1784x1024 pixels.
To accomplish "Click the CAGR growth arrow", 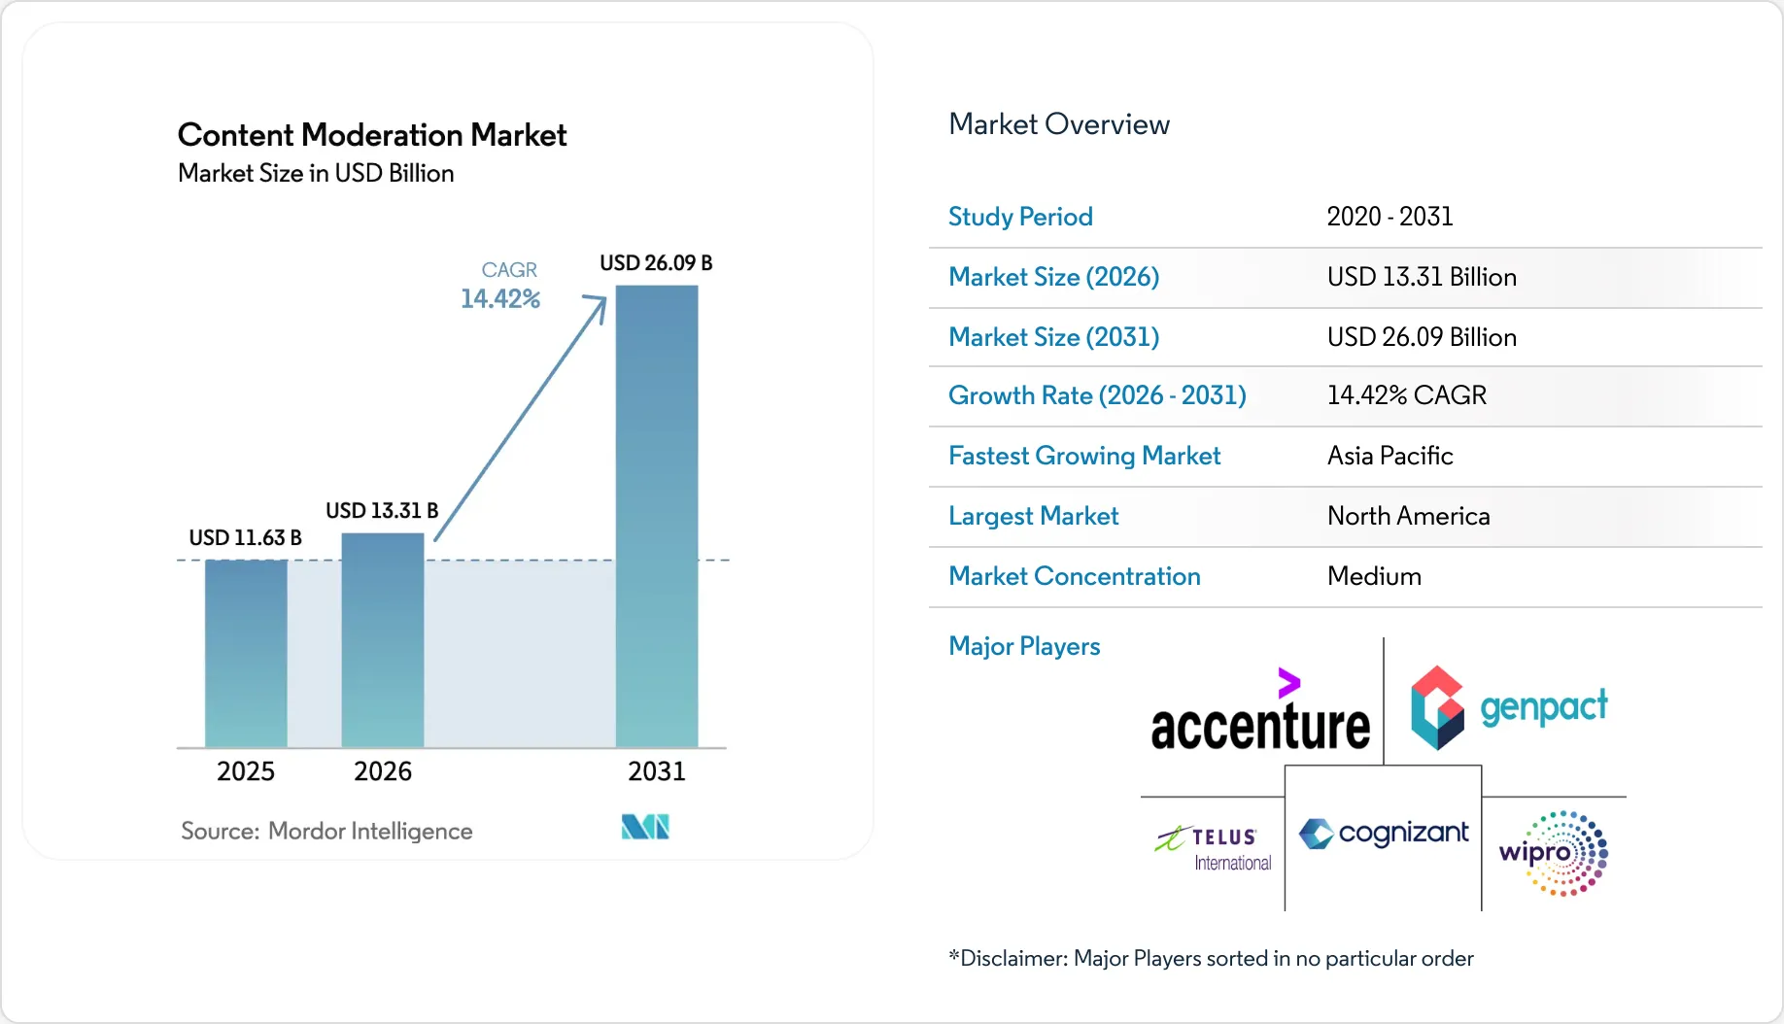I will coord(520,417).
